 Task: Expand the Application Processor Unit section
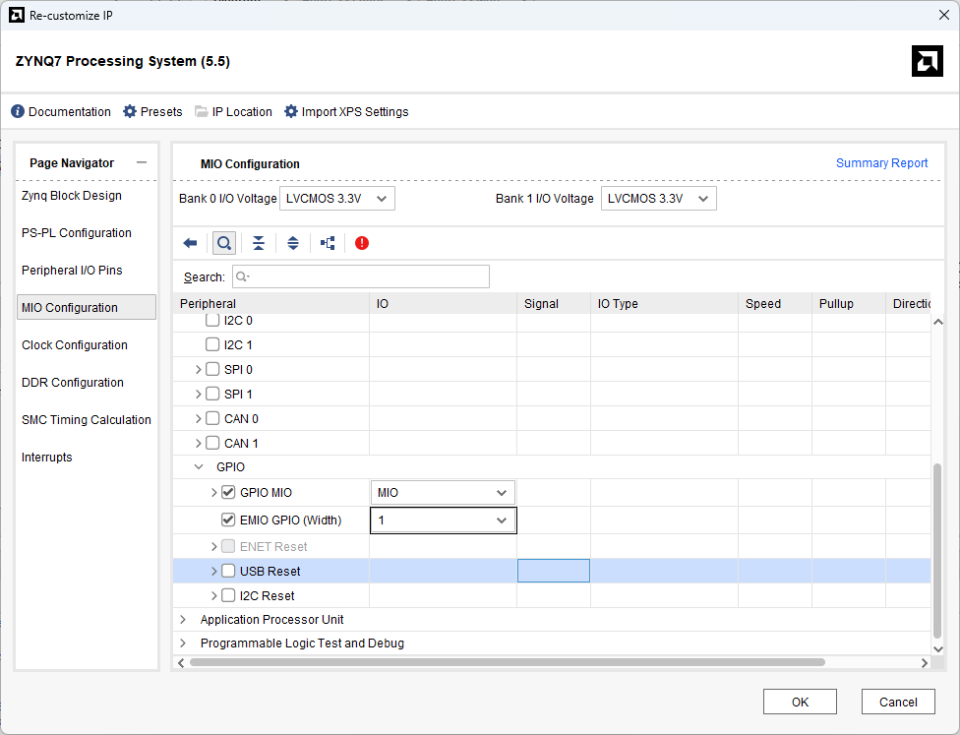click(x=183, y=620)
